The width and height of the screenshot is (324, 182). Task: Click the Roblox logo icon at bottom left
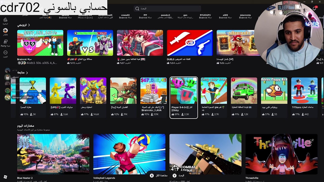5,177
